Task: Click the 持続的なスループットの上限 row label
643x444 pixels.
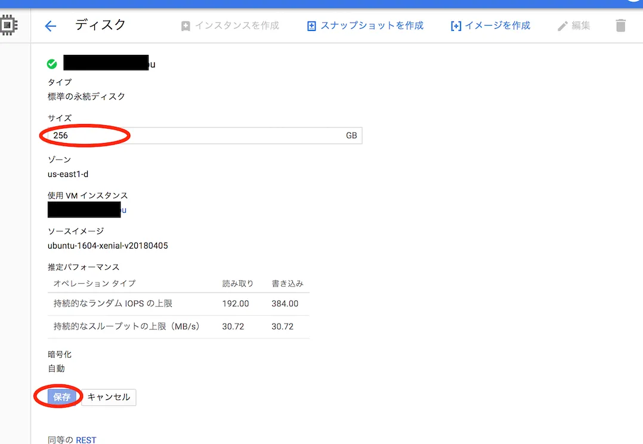Action: point(126,327)
